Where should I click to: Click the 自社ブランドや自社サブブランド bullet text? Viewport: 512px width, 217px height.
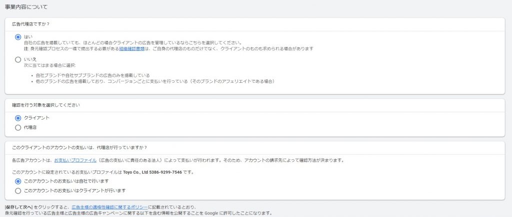tap(92, 75)
